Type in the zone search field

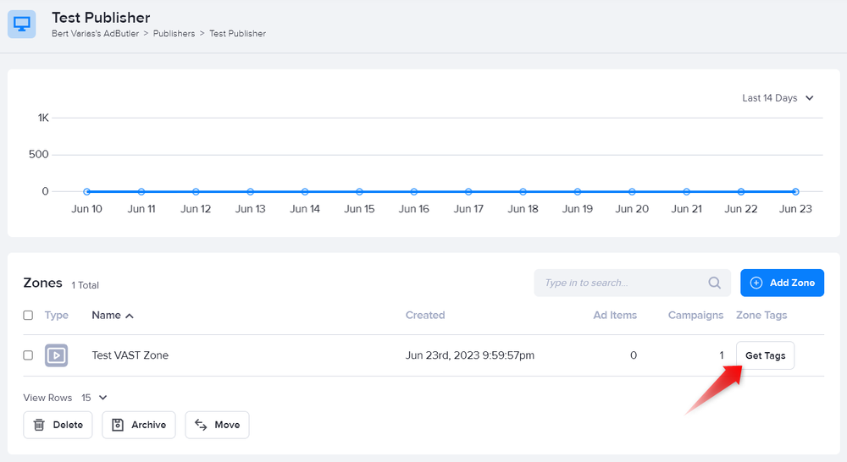point(623,283)
